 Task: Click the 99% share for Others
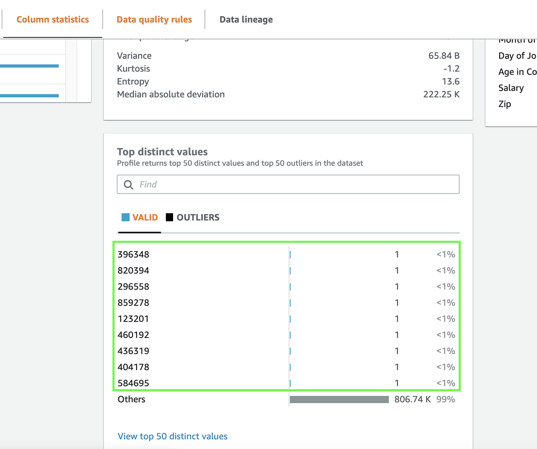pyautogui.click(x=446, y=399)
